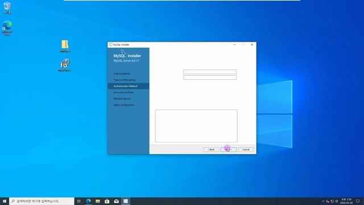Click the MySQL Installer taskbar button
The image size is (364, 205).
pos(126,201)
